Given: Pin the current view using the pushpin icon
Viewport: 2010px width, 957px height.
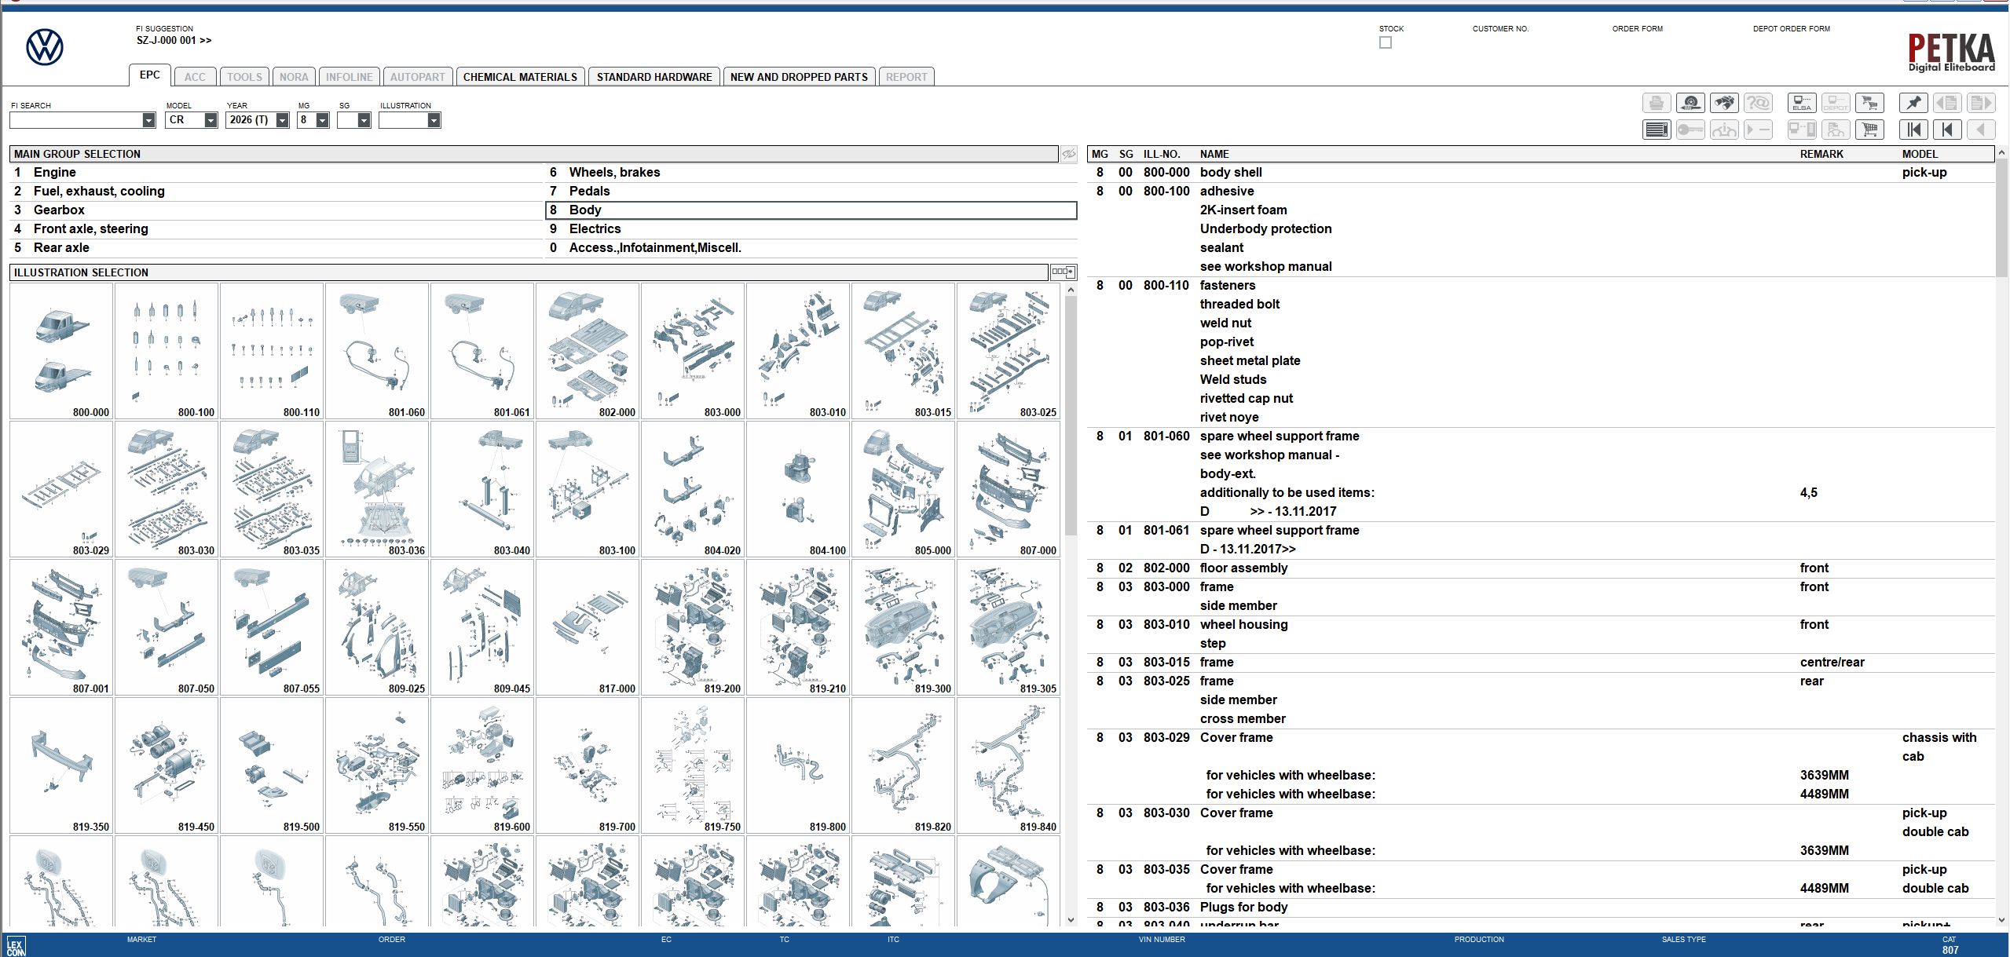Looking at the screenshot, I should click(x=1914, y=103).
